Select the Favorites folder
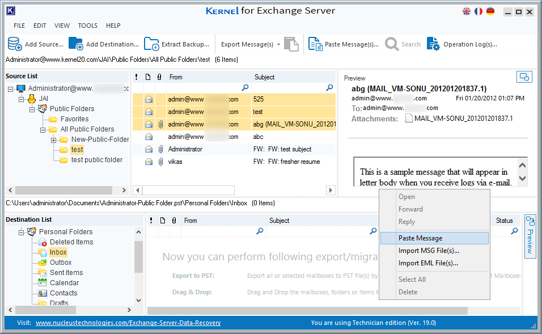Viewport: 542px width, 334px height. tap(74, 119)
